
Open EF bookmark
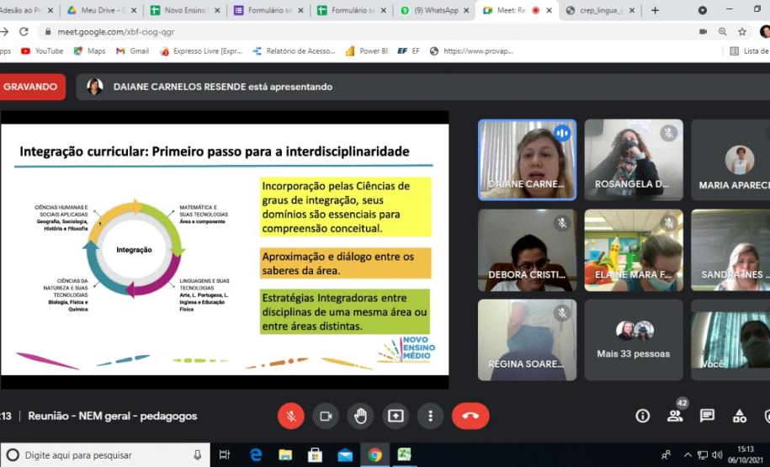tap(409, 51)
